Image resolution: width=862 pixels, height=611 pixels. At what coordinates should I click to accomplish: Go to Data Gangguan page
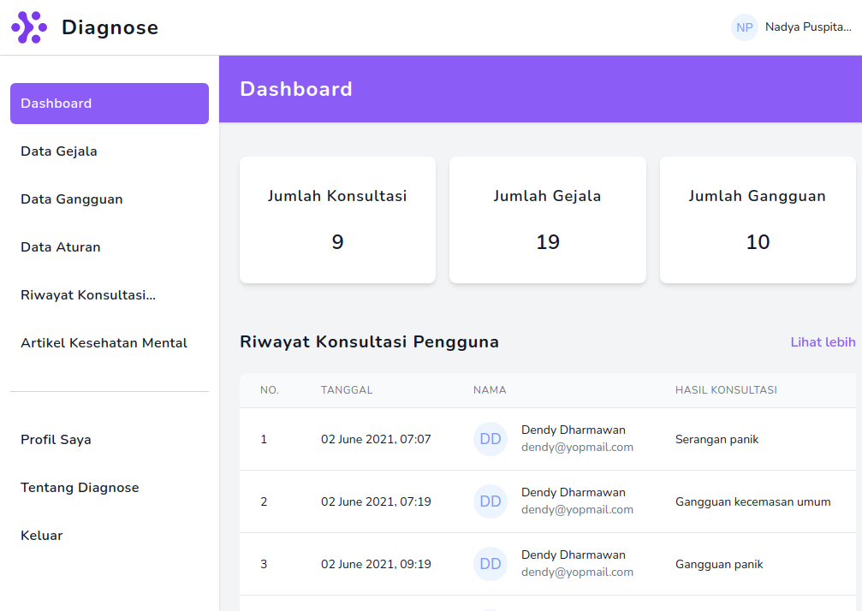coord(72,199)
